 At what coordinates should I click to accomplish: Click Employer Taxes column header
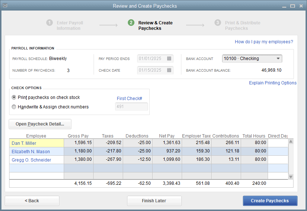tap(196, 136)
